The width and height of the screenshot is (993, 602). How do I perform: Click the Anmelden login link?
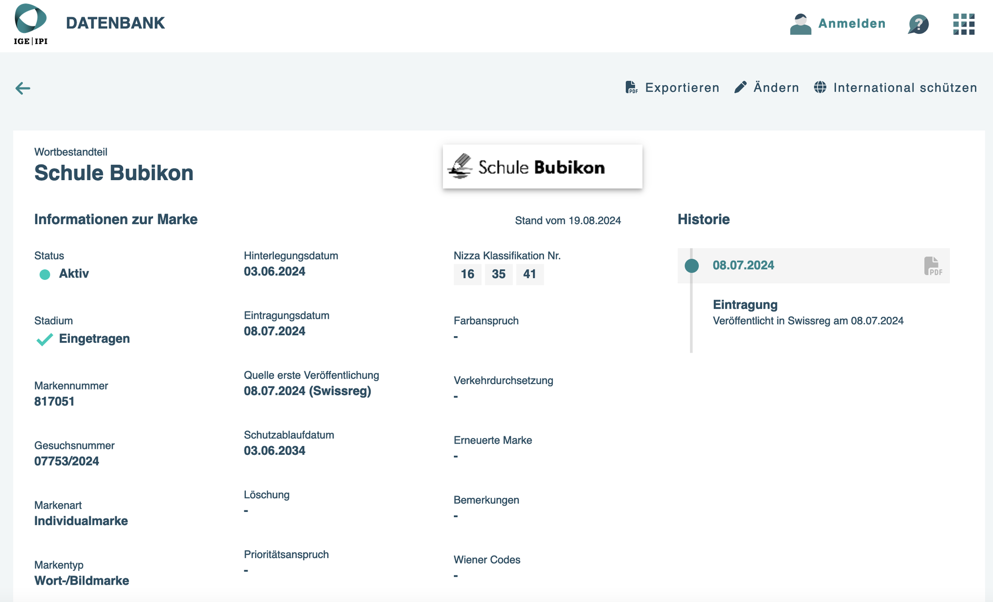click(852, 24)
